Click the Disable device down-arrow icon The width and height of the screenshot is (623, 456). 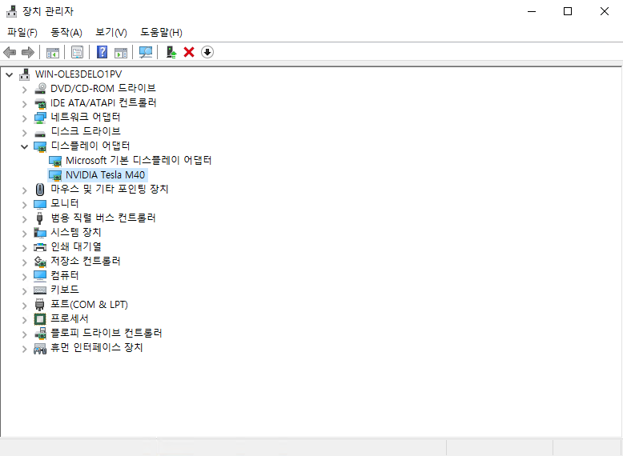coord(207,52)
